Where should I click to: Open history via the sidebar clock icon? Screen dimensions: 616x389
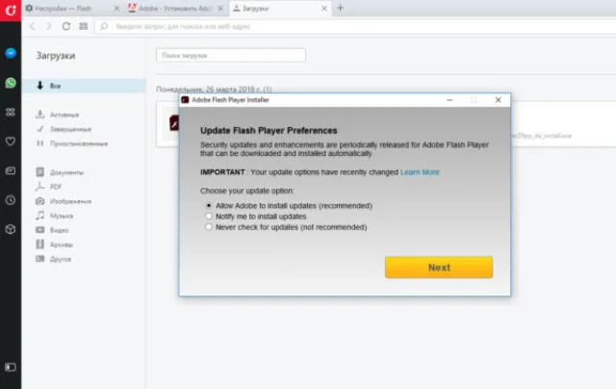pos(11,200)
